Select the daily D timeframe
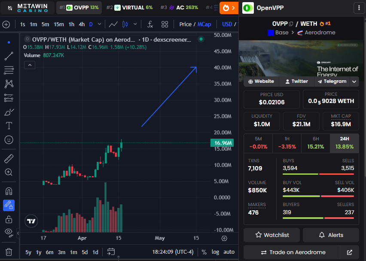The width and height of the screenshot is (366, 261). point(91,24)
